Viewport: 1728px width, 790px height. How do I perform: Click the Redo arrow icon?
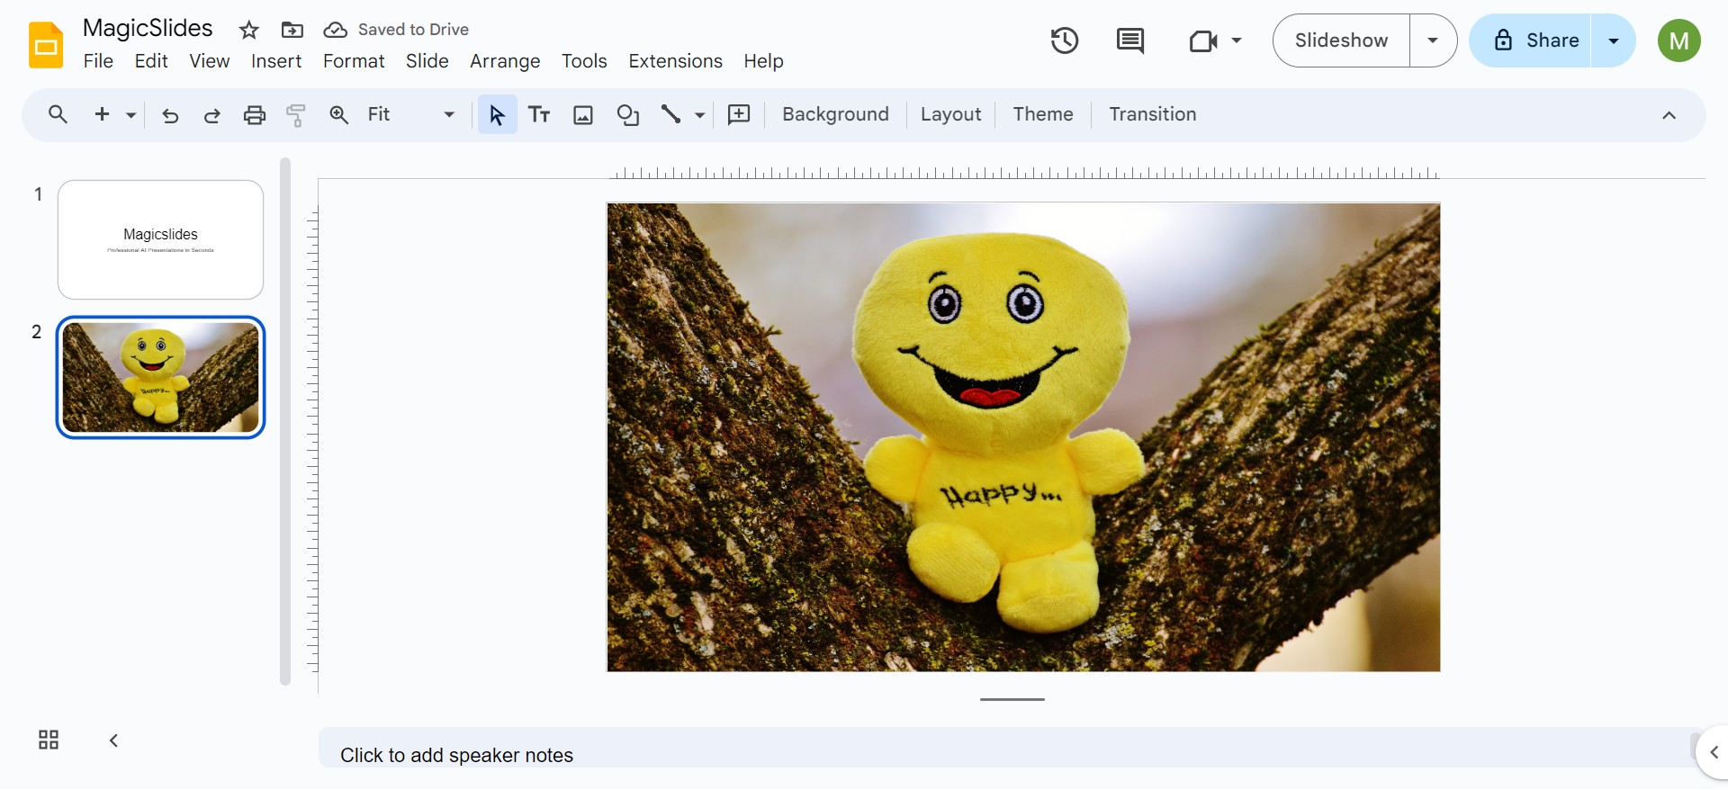point(212,115)
